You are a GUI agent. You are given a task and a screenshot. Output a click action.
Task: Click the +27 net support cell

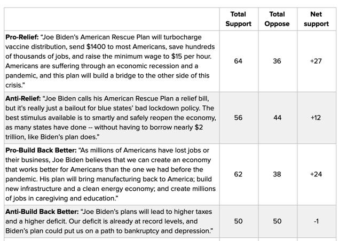pos(316,61)
